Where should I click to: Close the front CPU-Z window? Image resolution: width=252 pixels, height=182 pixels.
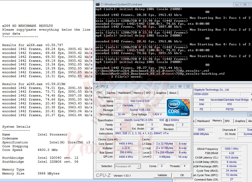click(x=188, y=86)
